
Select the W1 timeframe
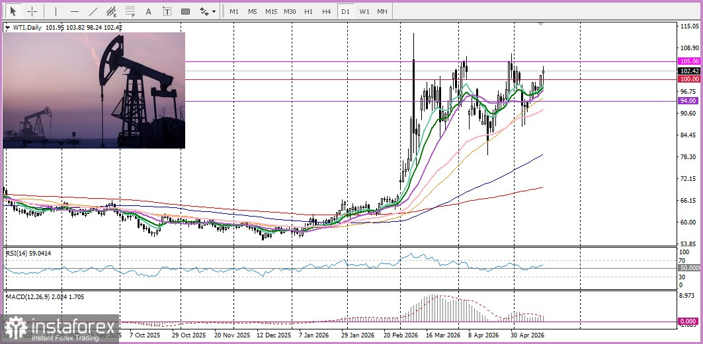point(364,12)
